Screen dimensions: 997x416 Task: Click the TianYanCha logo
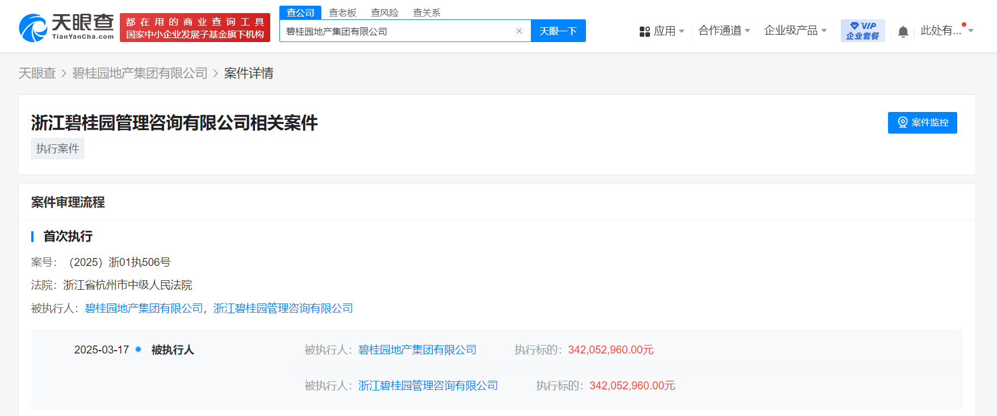(x=66, y=27)
